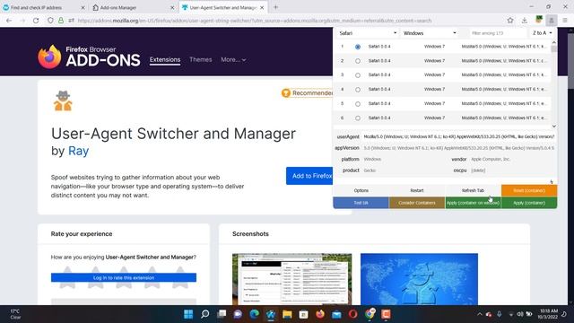Open Microsoft Store from the taskbar
Screen dimensions: 574x323
pos(303,314)
